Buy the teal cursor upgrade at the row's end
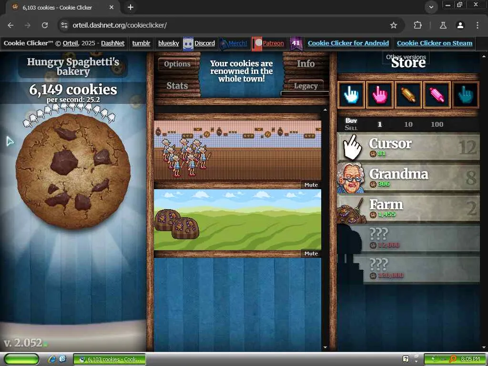Screen dimensions: 488x366 466,95
